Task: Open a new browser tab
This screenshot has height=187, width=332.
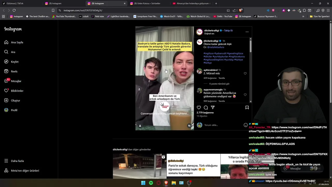Action: point(216,3)
